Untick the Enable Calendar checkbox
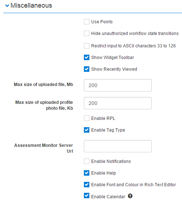Screen dimensions: 182x203 [x=86, y=196]
